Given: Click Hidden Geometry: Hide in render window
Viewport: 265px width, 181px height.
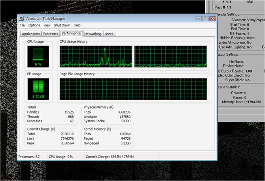Looking at the screenshot, I should pyautogui.click(x=237, y=38).
